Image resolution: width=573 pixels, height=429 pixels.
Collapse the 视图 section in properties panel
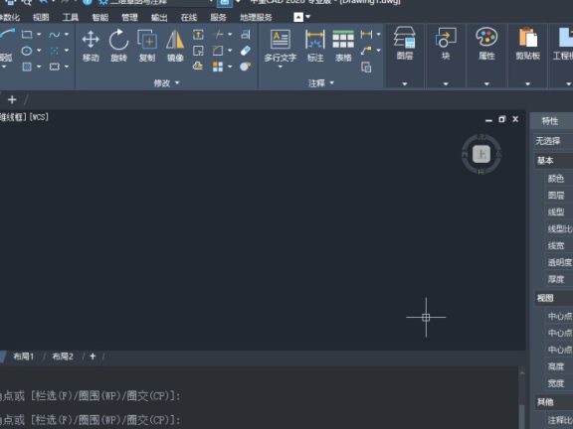pos(553,298)
